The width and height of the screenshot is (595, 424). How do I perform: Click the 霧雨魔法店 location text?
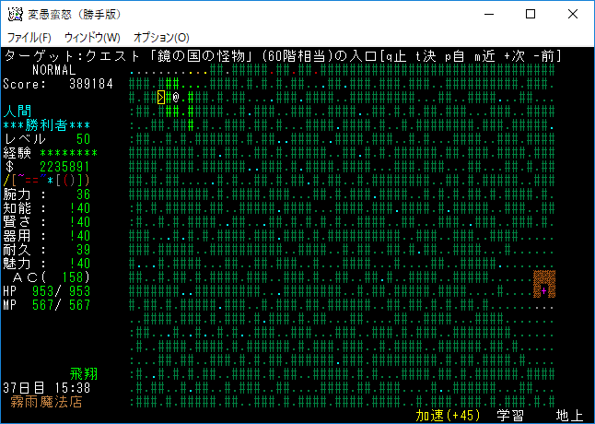pos(46,402)
